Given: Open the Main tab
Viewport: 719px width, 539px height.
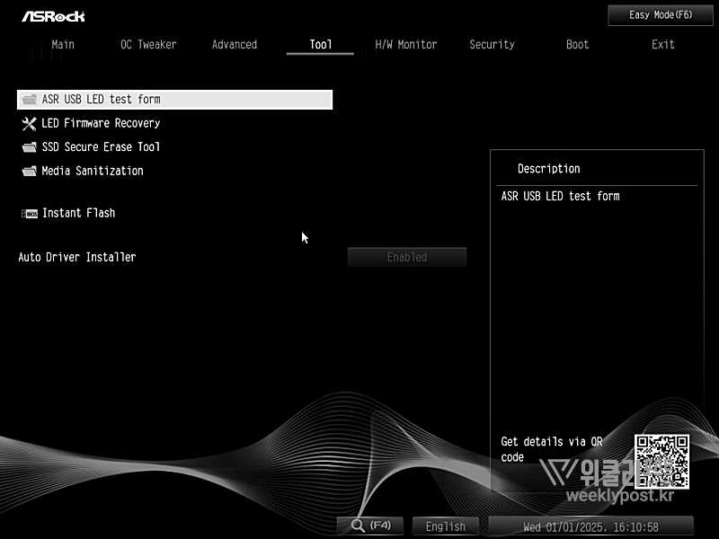Looking at the screenshot, I should pos(63,44).
